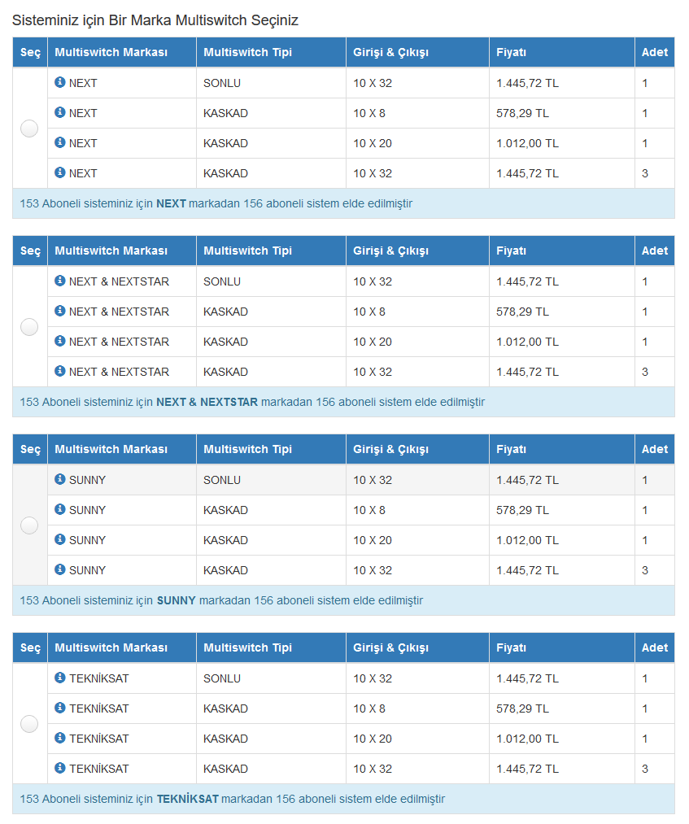Select the plain NEXT brand radio button
Image resolution: width=689 pixels, height=824 pixels.
[29, 129]
